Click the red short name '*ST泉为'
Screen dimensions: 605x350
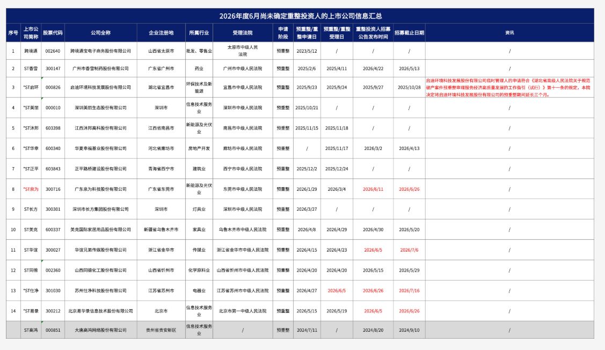tap(31, 189)
